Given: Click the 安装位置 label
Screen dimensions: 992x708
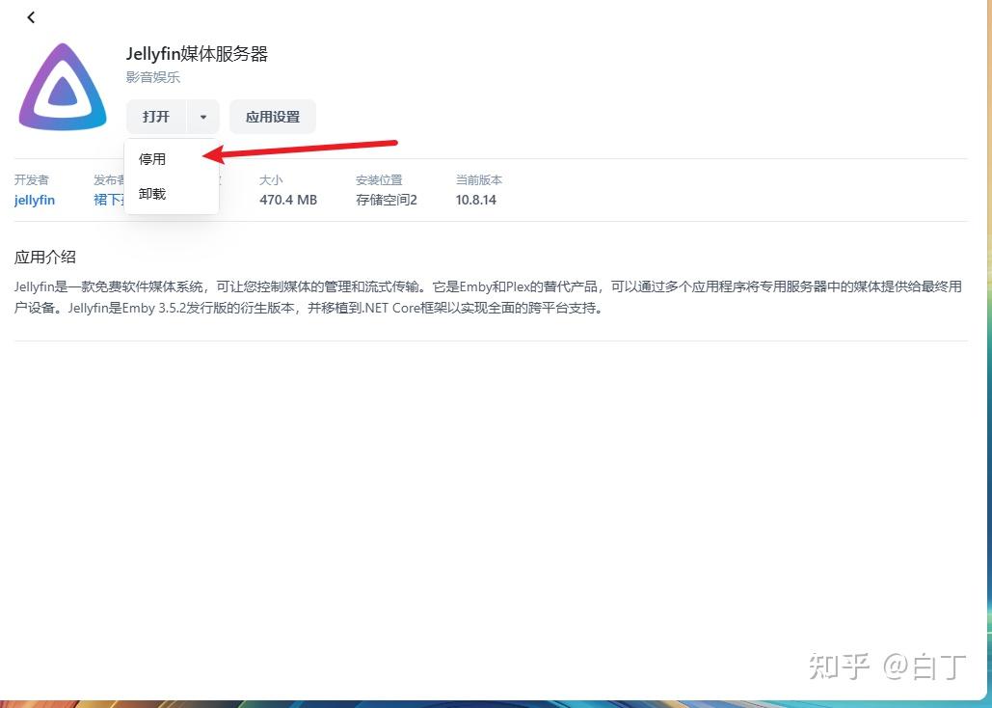Looking at the screenshot, I should [x=379, y=179].
